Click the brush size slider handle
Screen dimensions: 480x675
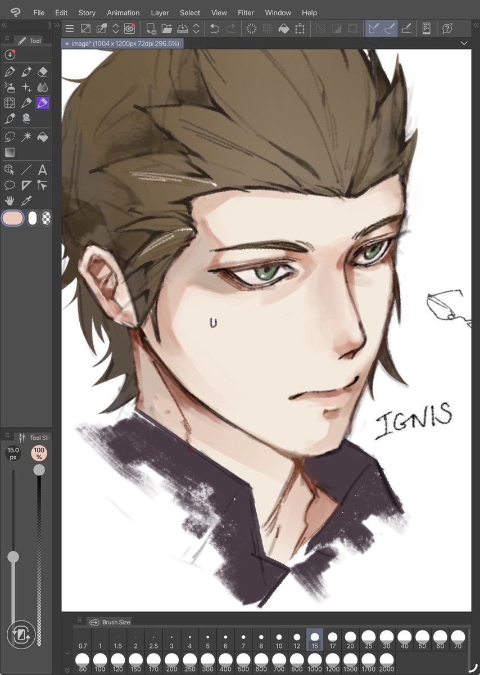pos(13,557)
